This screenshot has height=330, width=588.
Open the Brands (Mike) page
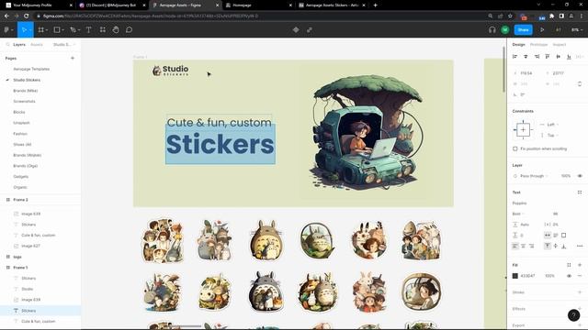[x=26, y=91]
